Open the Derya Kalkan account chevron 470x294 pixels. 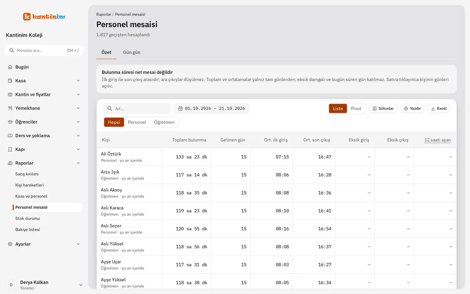point(80,285)
